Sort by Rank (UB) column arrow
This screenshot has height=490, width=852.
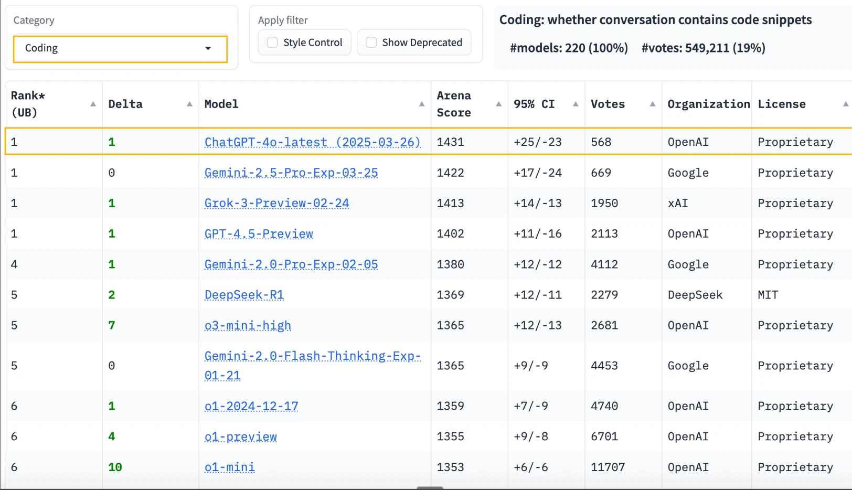[x=93, y=104]
